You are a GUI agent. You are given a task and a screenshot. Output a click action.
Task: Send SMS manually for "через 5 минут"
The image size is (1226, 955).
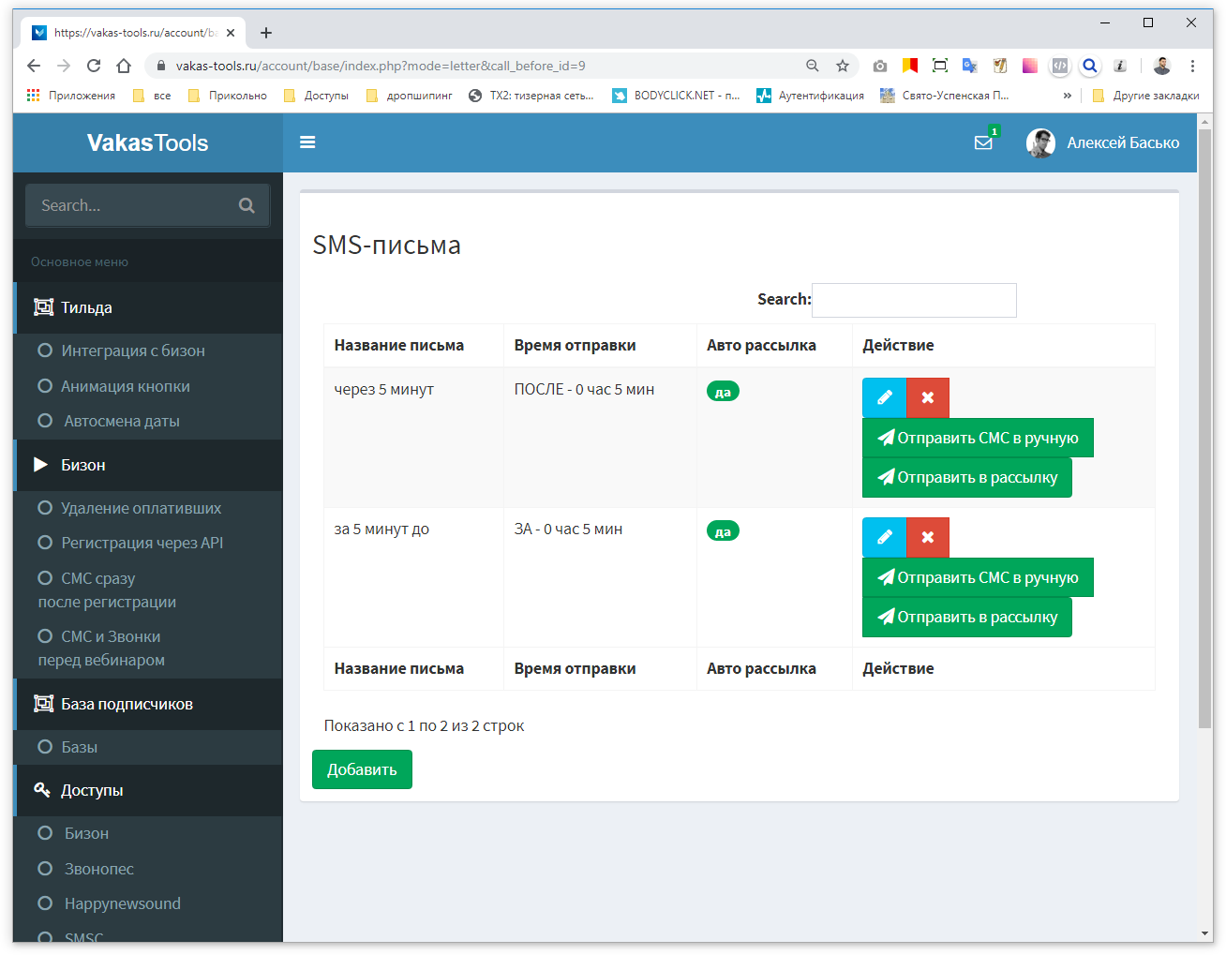click(978, 438)
